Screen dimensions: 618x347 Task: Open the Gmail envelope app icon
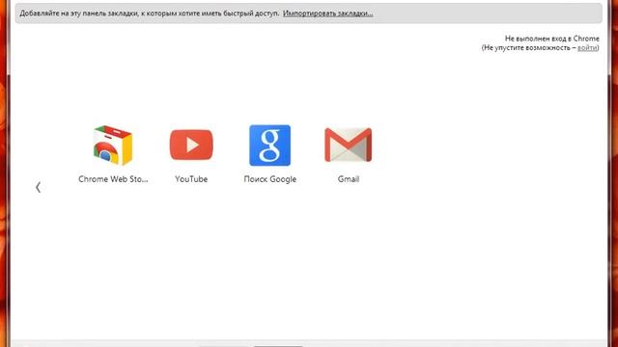[348, 145]
